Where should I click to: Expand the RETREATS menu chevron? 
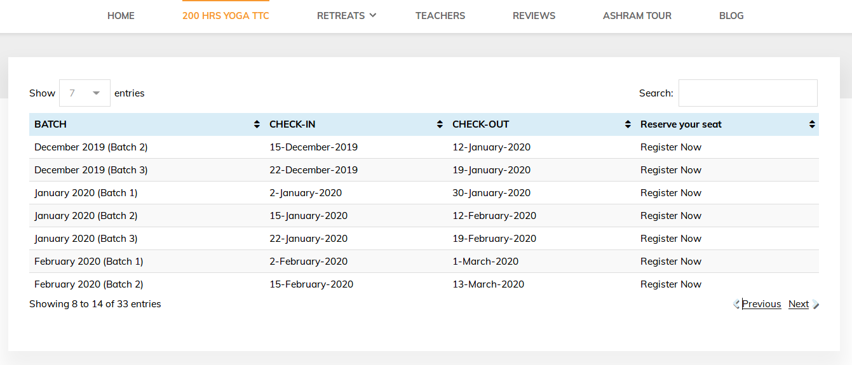point(373,15)
